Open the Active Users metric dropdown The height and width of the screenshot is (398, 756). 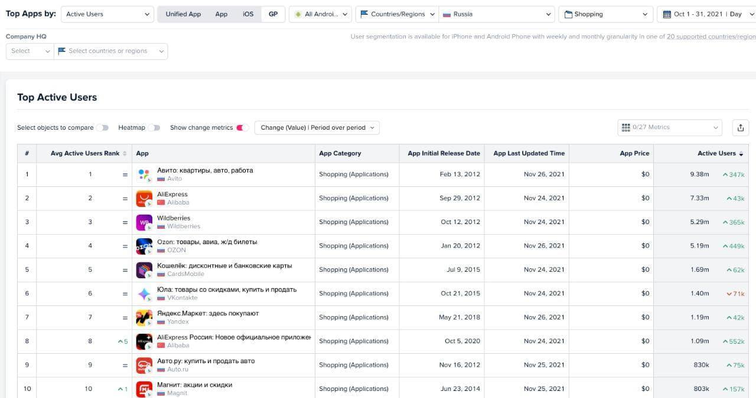108,14
